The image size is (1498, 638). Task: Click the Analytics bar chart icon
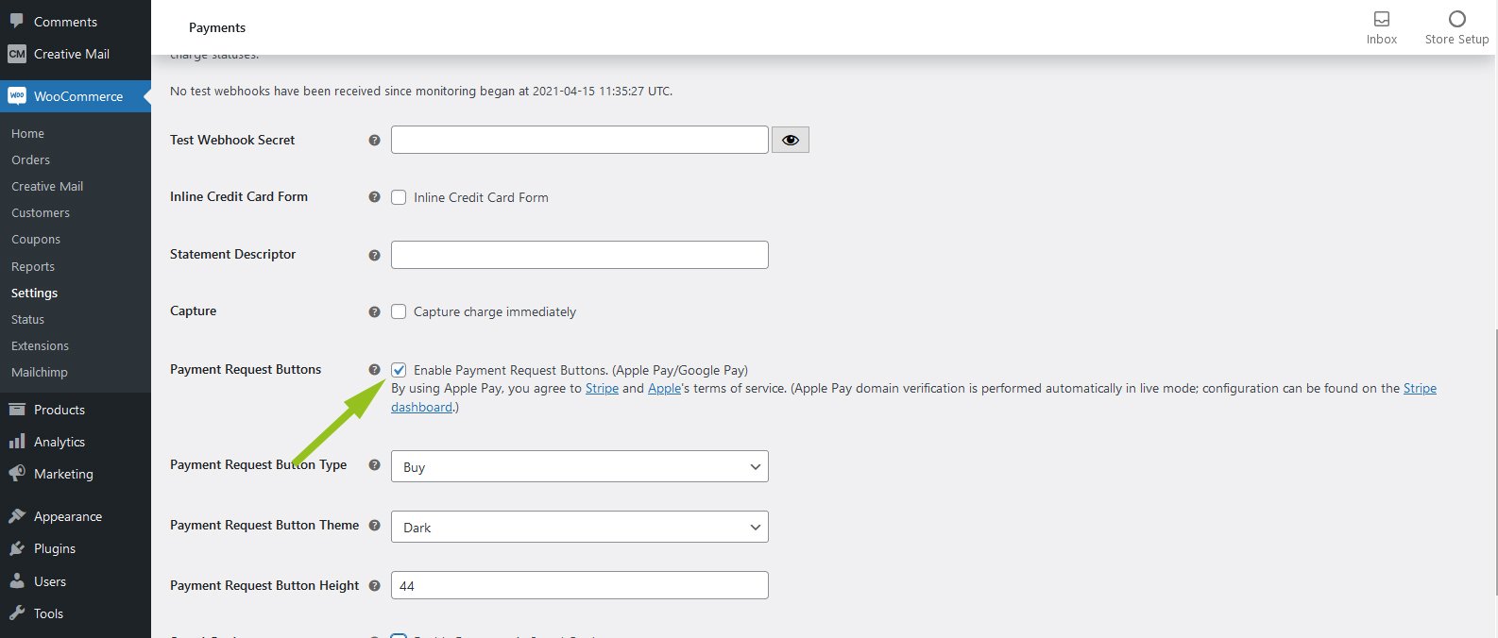coord(17,442)
